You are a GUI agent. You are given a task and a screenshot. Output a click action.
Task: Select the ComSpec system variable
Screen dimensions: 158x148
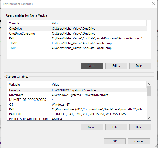16,90
